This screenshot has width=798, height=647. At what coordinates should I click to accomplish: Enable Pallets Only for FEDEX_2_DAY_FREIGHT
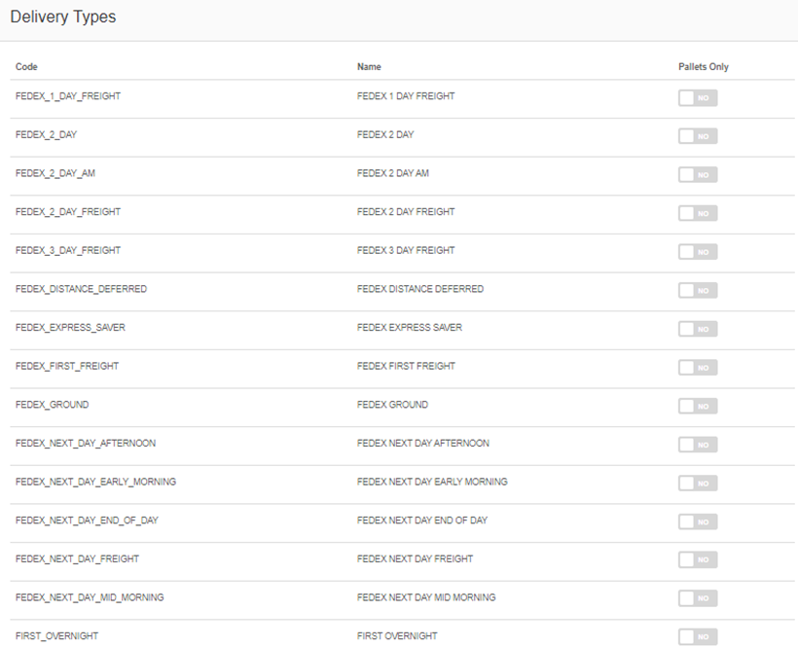tap(698, 213)
